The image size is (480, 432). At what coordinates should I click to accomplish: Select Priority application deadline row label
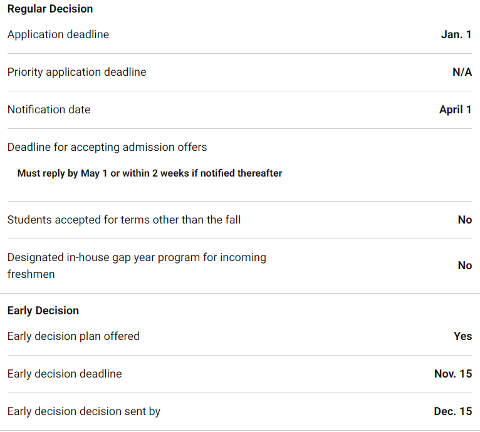tap(77, 72)
